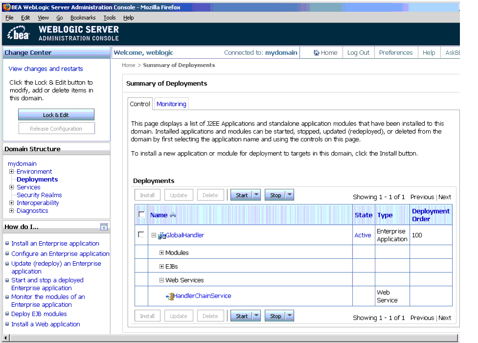478x343 pixels.
Task: Select mydomain in Domain Structure tree
Action: (x=22, y=163)
